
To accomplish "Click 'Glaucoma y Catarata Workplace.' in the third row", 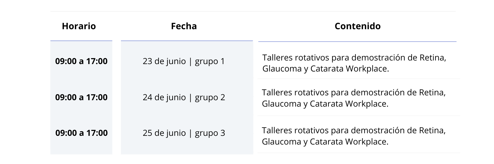I will (325, 142).
